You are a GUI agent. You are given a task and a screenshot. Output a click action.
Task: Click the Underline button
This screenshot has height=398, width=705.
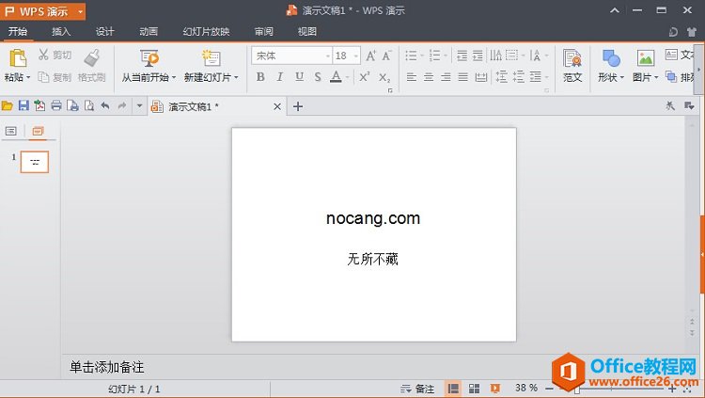[x=299, y=77]
